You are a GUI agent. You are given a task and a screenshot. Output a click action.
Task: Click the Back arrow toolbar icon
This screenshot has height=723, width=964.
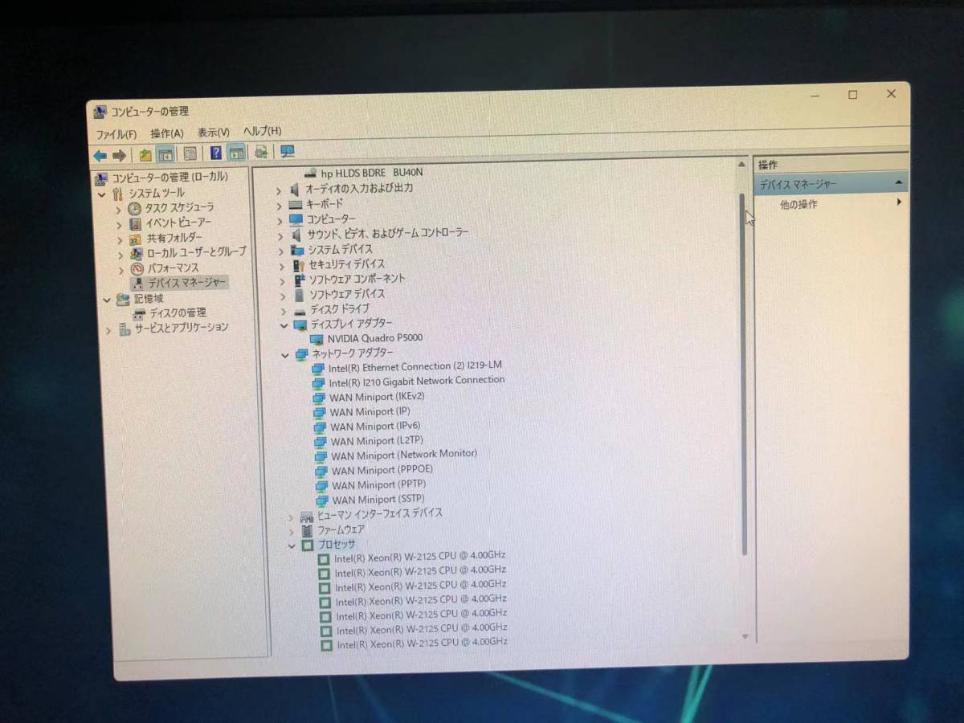tap(100, 155)
